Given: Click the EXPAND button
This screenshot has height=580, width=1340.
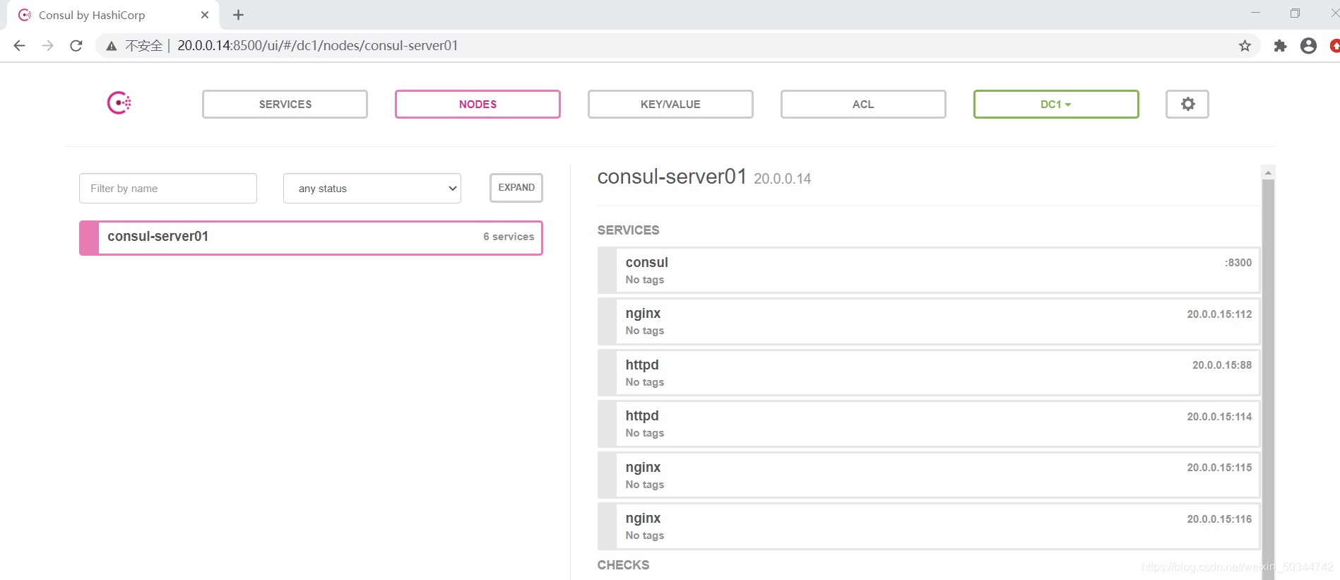Looking at the screenshot, I should click(516, 188).
